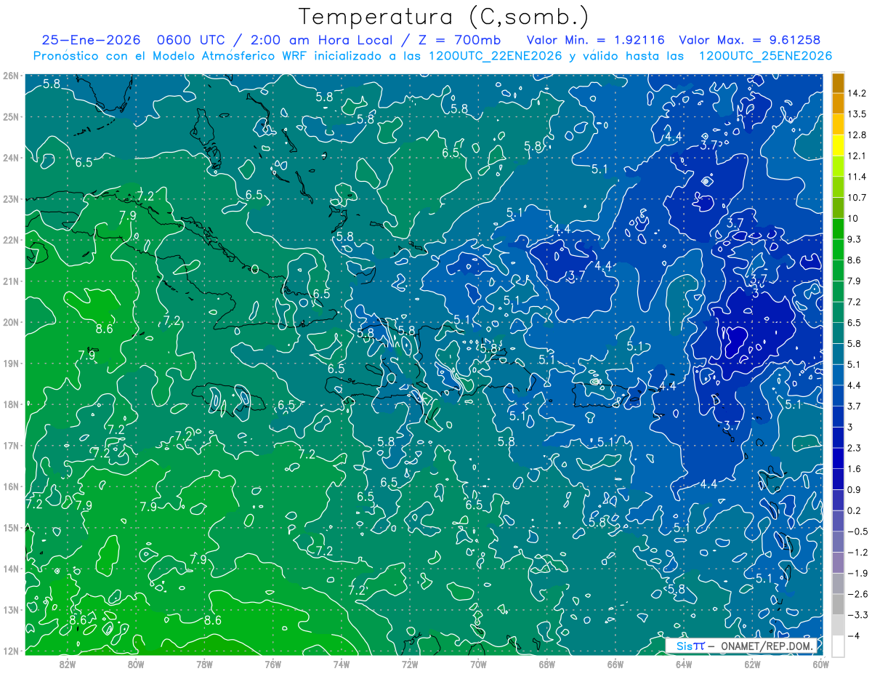
Task: Click the '14N' latitude axis label
Action: click(11, 569)
